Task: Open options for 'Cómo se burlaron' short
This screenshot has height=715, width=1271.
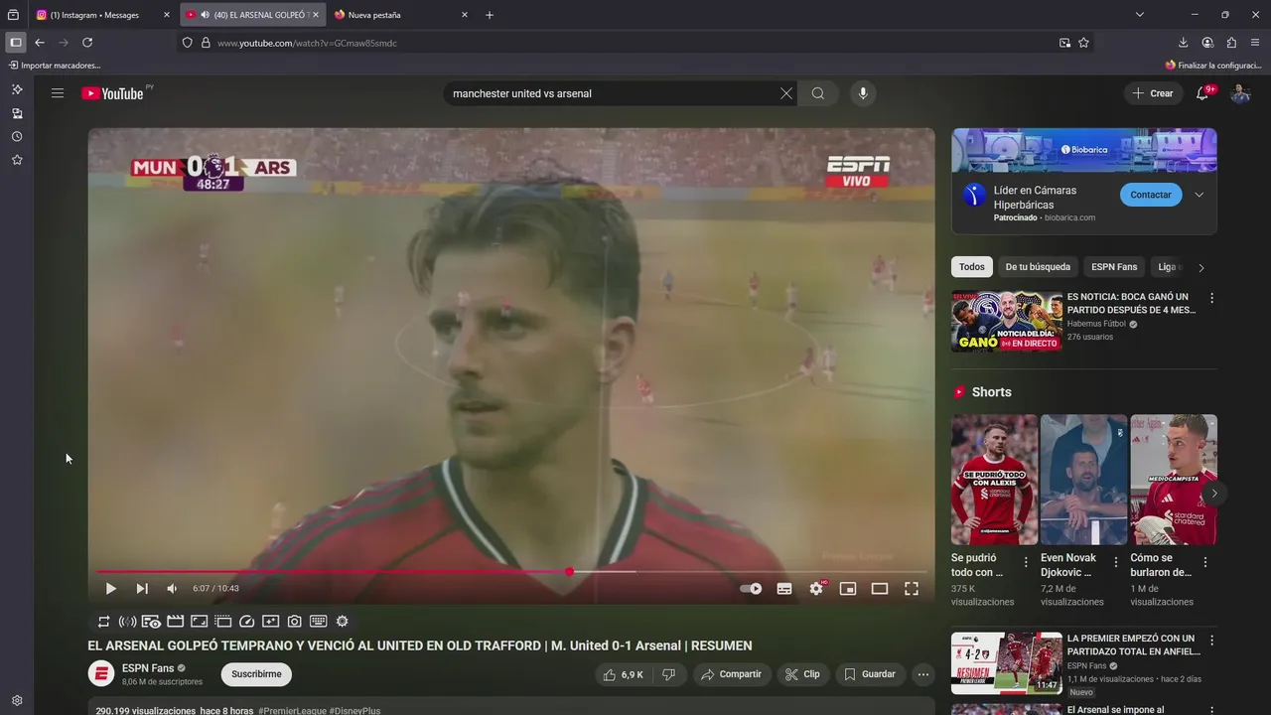Action: 1205,562
